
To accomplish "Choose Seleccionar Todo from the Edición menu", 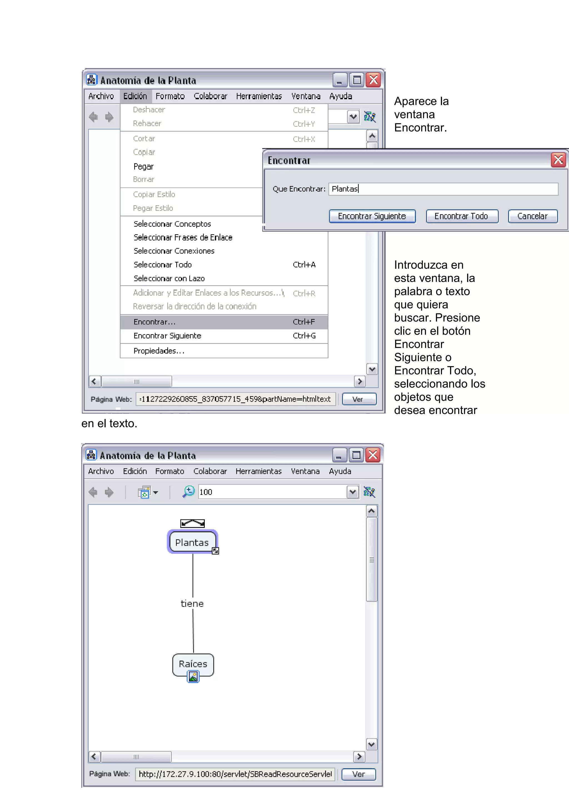I will point(163,265).
